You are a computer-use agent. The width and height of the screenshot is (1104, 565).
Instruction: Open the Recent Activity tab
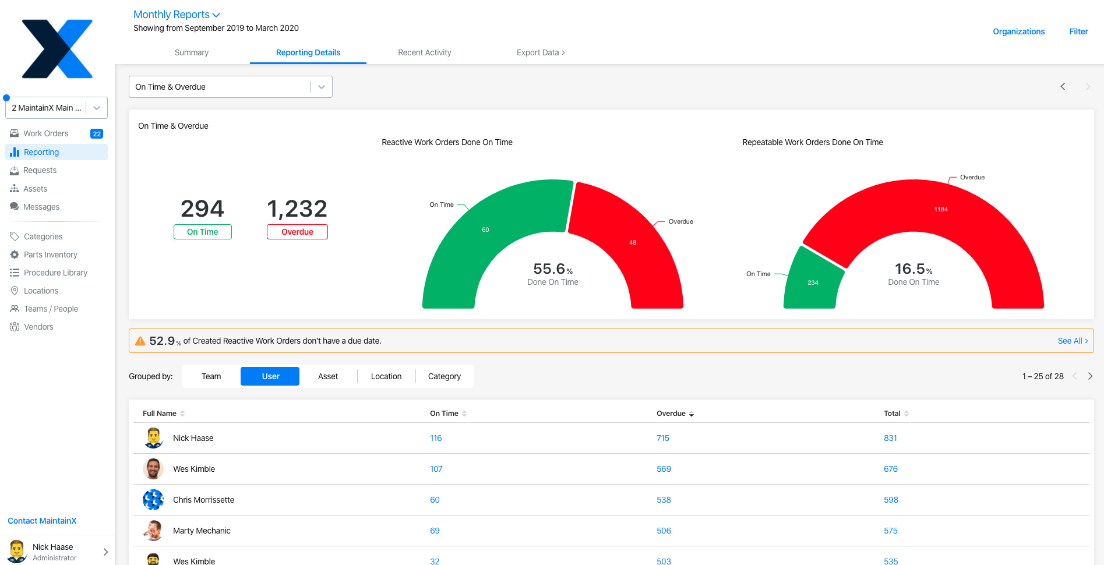click(424, 52)
